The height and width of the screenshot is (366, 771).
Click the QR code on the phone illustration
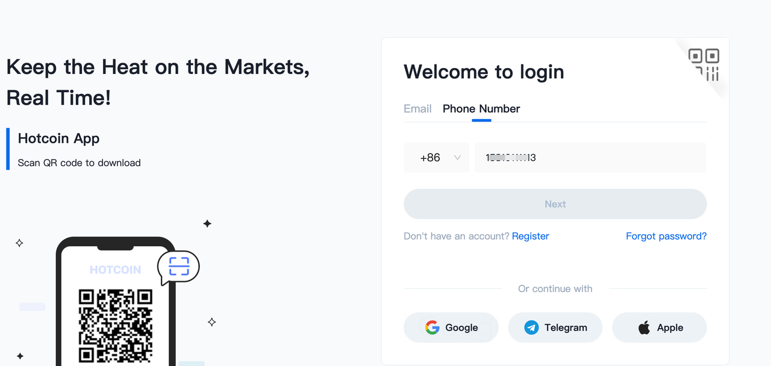(116, 325)
